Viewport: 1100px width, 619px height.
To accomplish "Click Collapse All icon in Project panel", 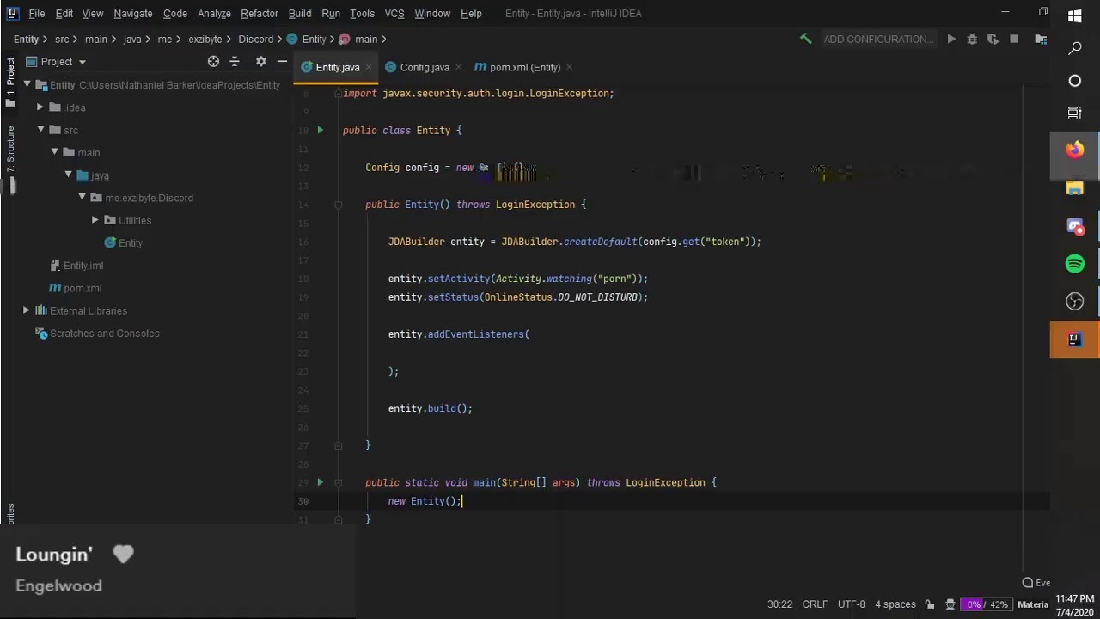I will click(235, 61).
